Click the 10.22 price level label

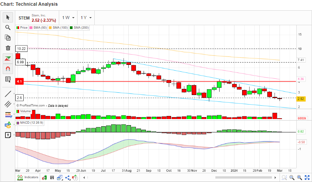pos(21,48)
